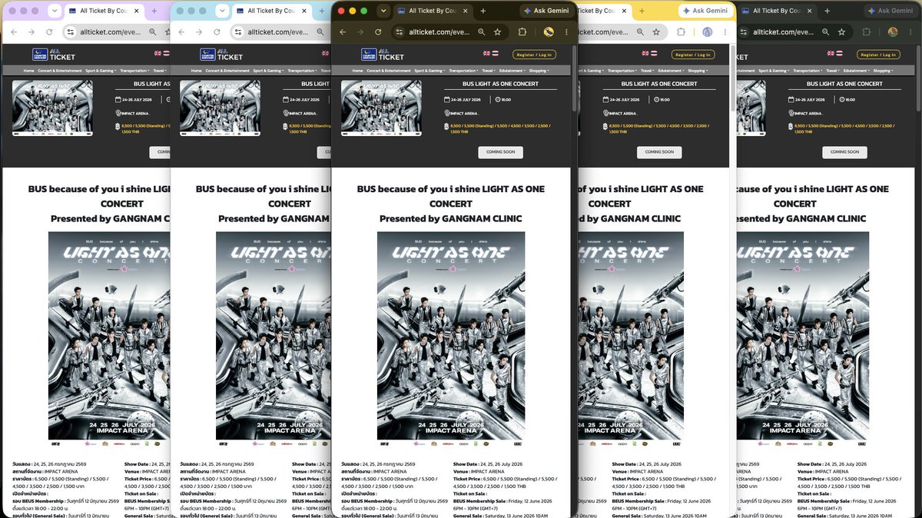Click All Ticket logo in front dark window
The width and height of the screenshot is (922, 518).
coord(383,55)
